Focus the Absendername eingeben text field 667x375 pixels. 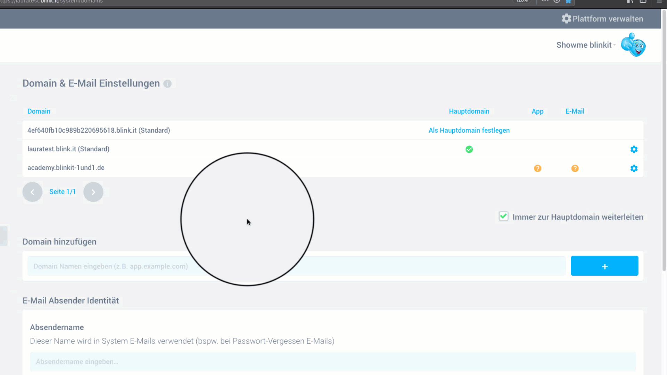(332, 362)
